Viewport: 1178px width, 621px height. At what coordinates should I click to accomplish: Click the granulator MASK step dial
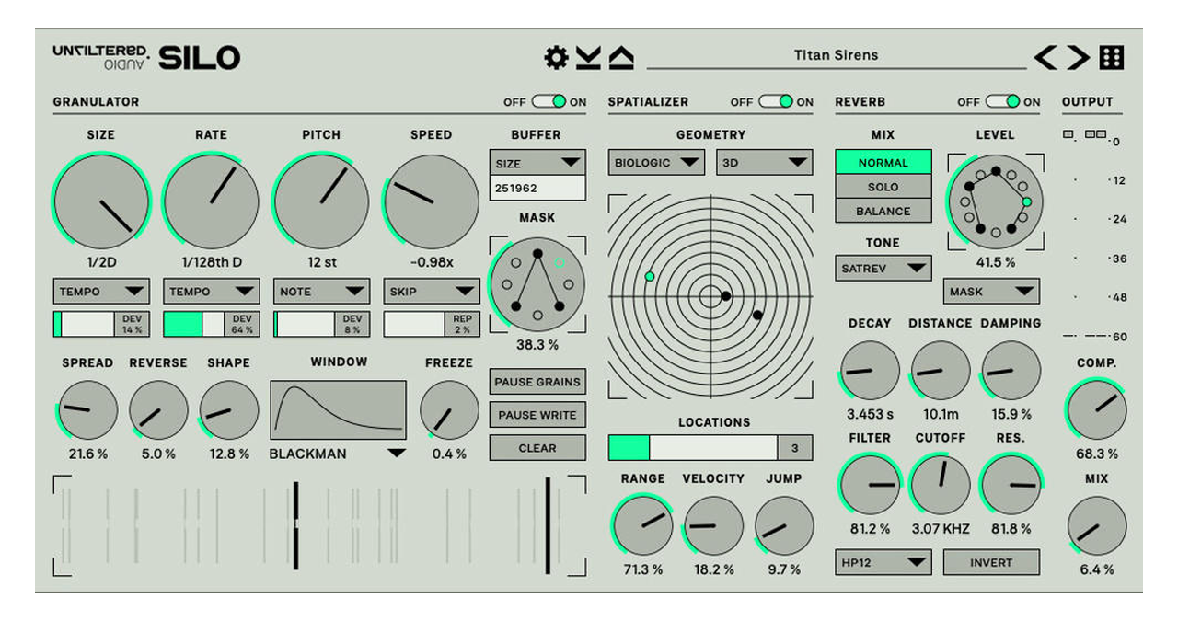pyautogui.click(x=537, y=284)
